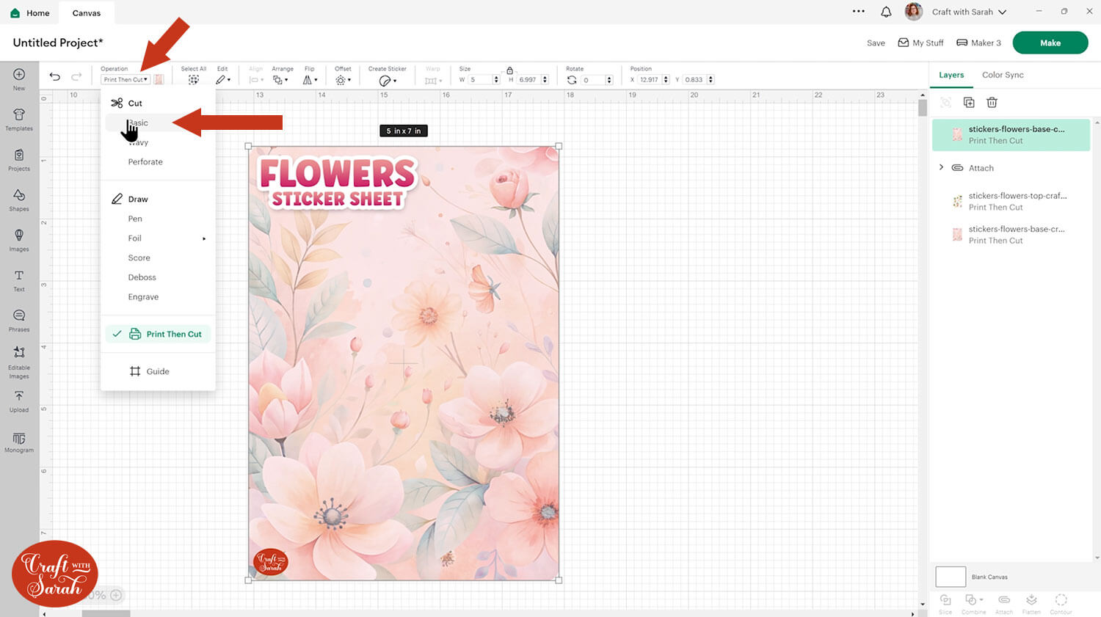
Task: Open notifications bell icon
Action: click(886, 12)
